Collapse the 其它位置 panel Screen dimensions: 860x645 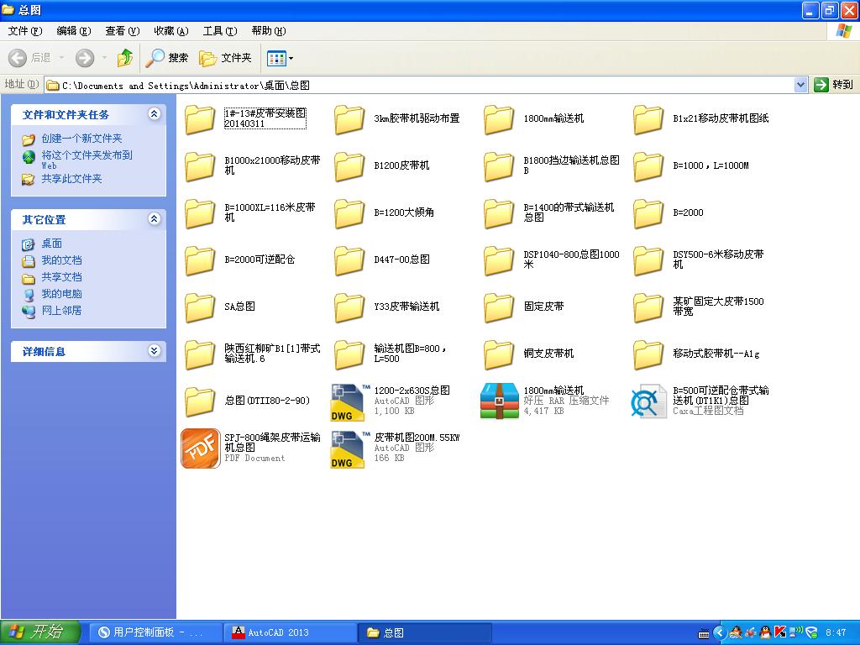pyautogui.click(x=155, y=219)
